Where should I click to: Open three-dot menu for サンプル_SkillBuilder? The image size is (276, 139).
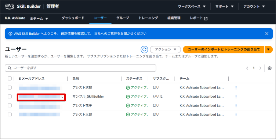(x=236, y=97)
